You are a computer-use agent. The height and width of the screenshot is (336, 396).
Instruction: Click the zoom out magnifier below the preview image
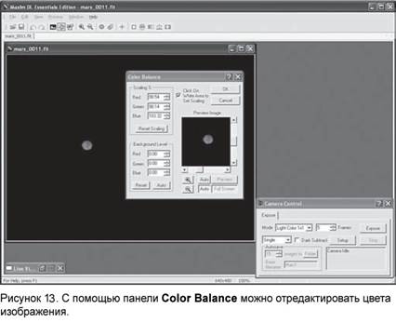click(x=188, y=189)
